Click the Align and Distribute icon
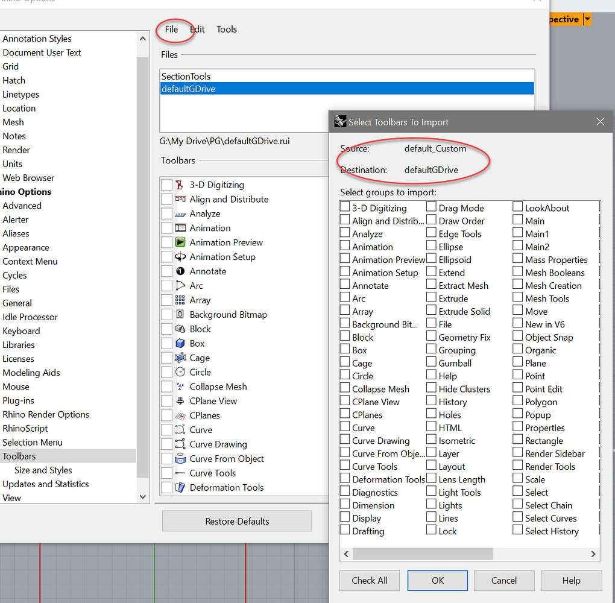Image resolution: width=615 pixels, height=603 pixels. point(178,199)
